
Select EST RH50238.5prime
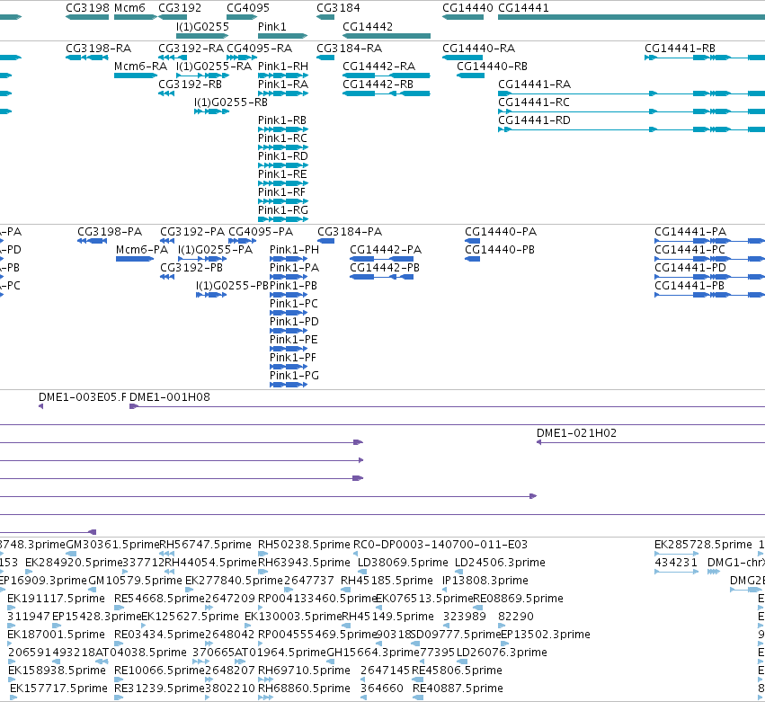coord(304,544)
